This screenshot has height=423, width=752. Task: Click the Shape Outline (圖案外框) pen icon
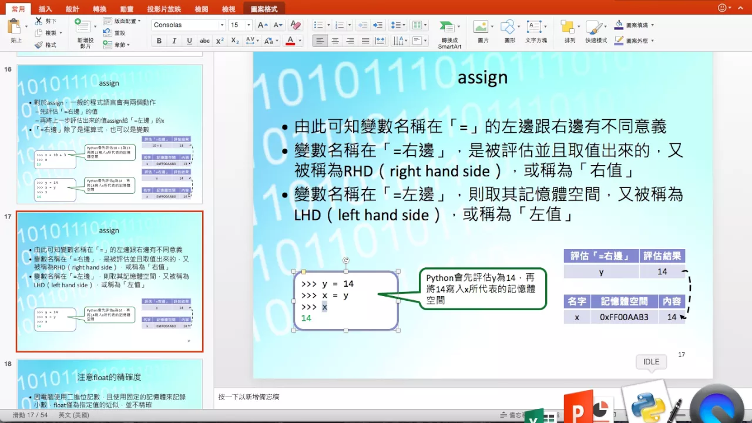[x=619, y=41]
